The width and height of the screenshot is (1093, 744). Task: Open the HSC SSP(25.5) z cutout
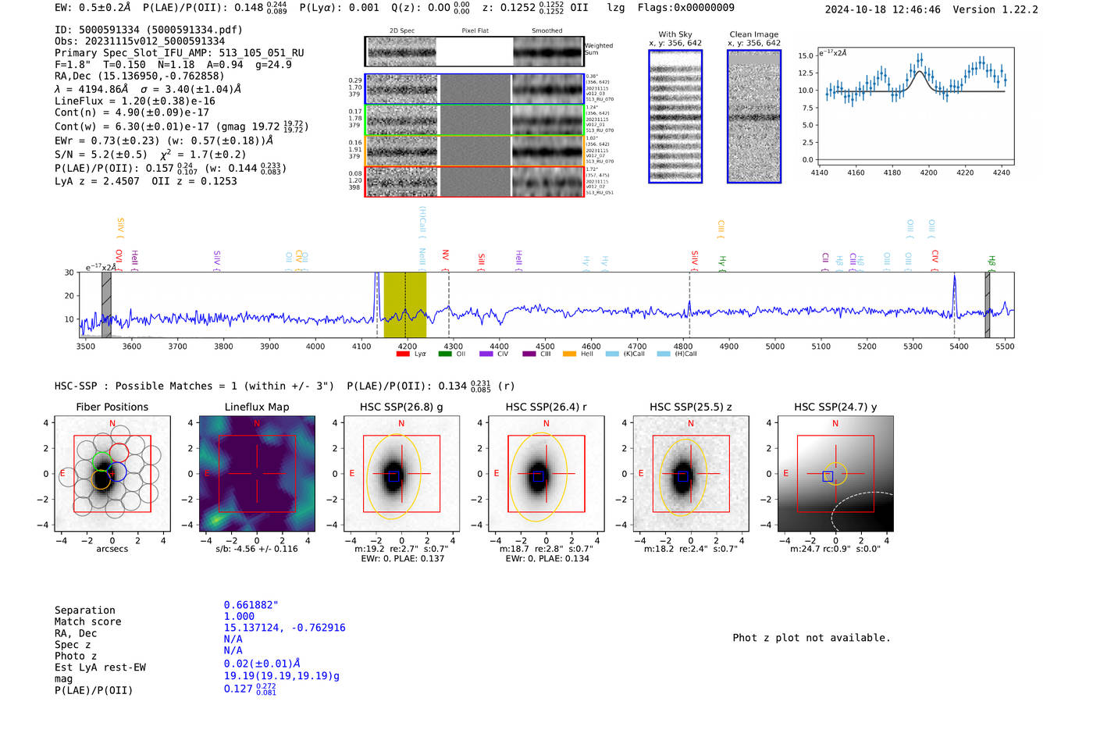(x=690, y=474)
